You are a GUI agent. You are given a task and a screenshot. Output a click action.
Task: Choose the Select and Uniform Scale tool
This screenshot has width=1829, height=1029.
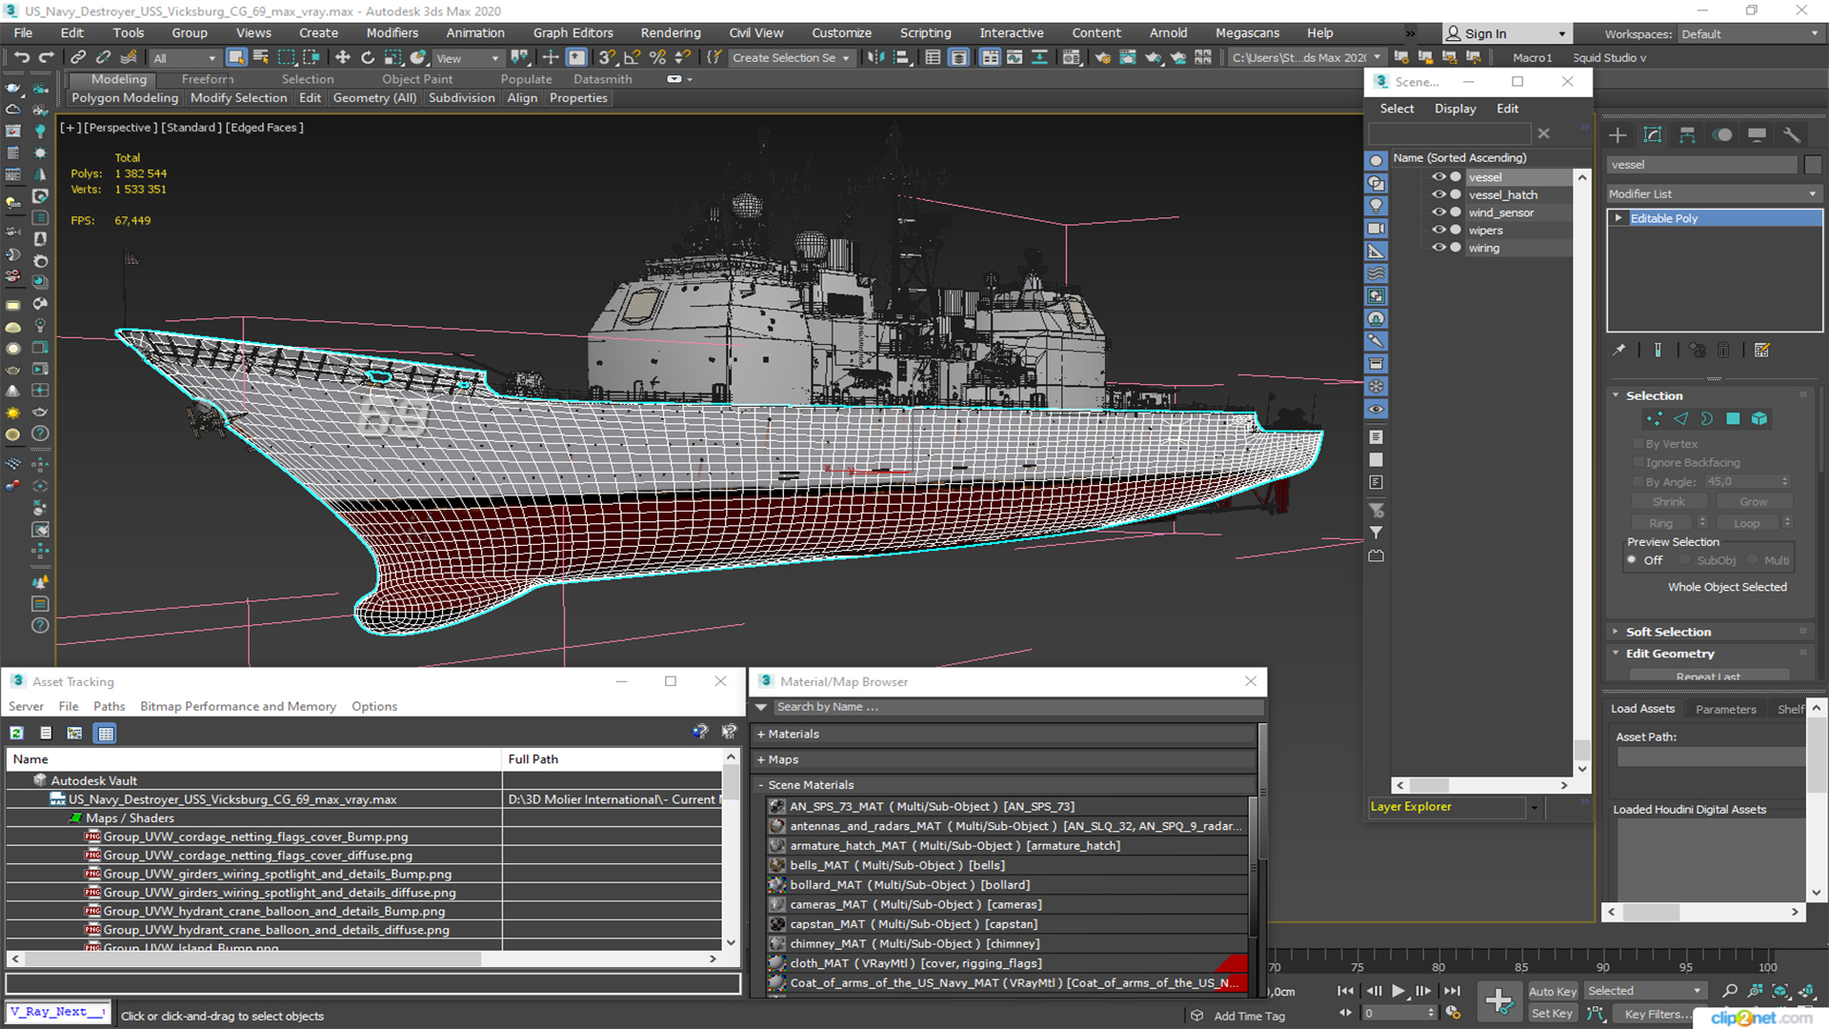(392, 58)
